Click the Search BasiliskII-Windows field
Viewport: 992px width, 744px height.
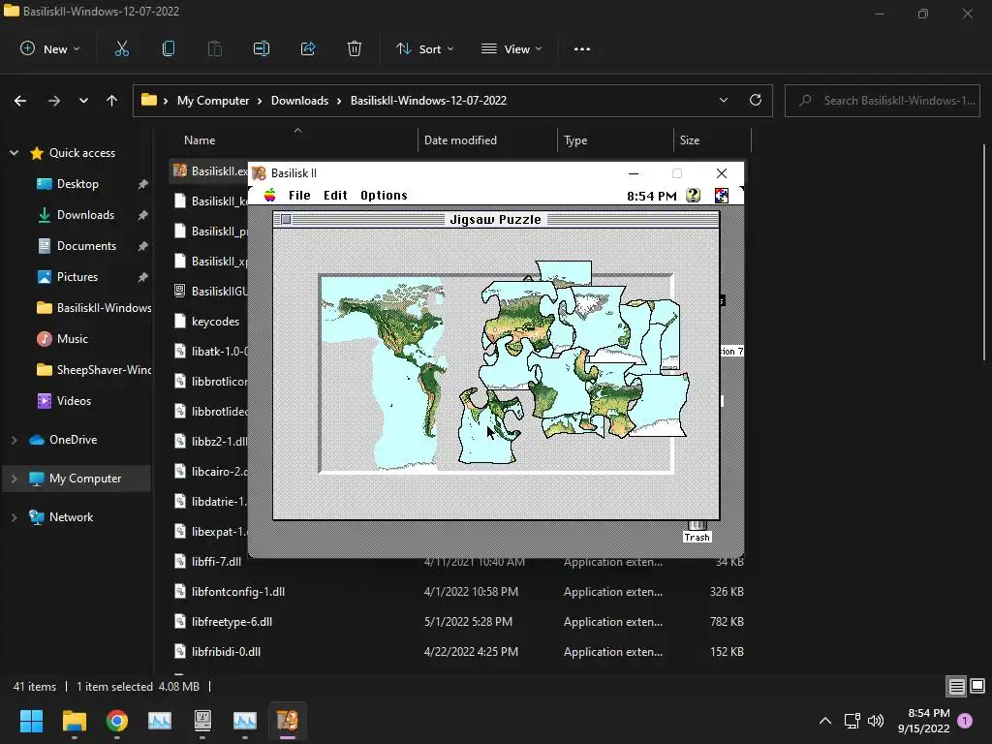tap(883, 101)
